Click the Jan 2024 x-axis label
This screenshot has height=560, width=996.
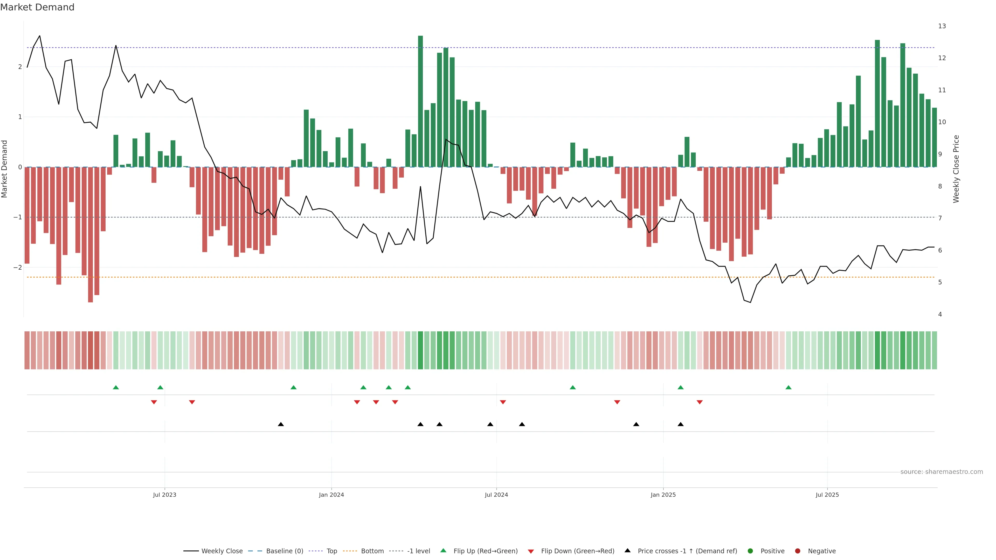331,495
